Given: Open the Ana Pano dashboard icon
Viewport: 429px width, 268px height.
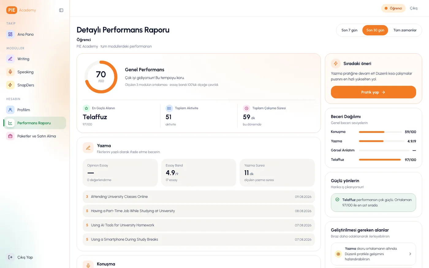Looking at the screenshot, I should [10, 34].
